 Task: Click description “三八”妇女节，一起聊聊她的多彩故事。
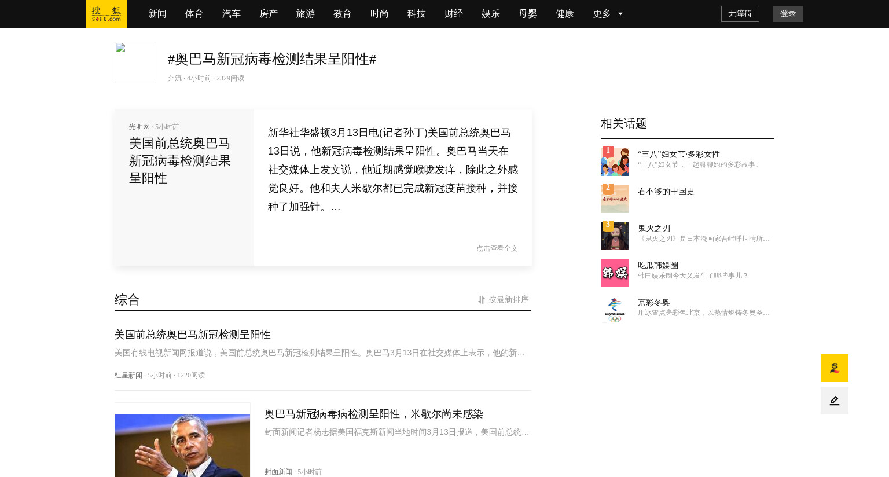[699, 164]
